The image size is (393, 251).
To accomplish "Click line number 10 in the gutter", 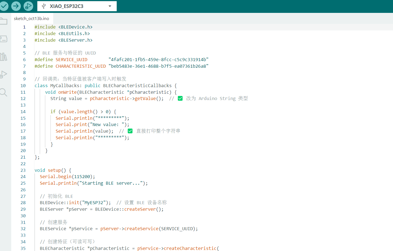I will [23, 86].
